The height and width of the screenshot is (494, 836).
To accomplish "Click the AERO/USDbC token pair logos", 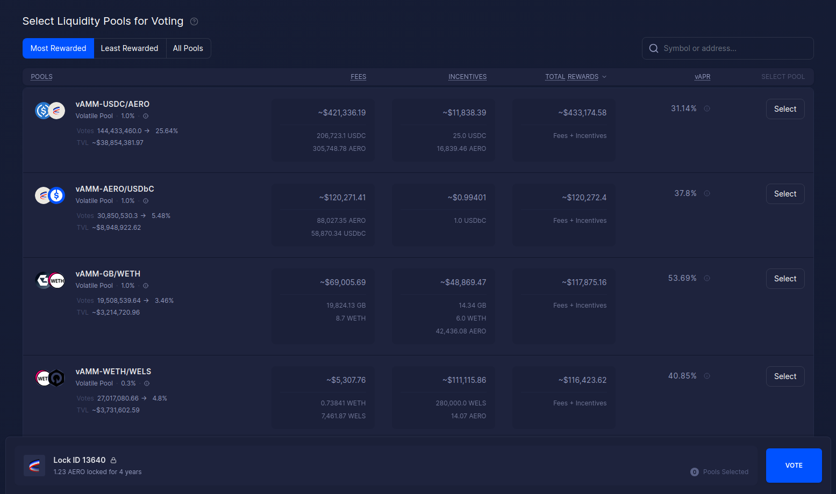I will tap(49, 195).
